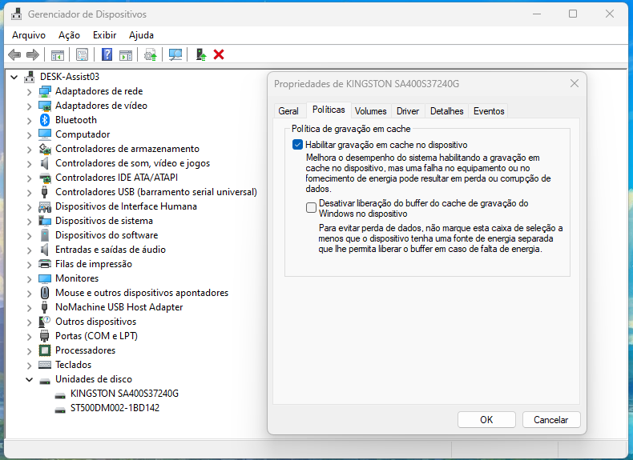
Task: Switch to the Driver tab
Action: tap(408, 111)
